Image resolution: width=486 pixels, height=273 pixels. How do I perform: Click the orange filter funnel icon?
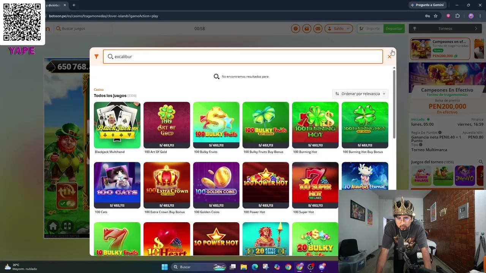pyautogui.click(x=96, y=56)
